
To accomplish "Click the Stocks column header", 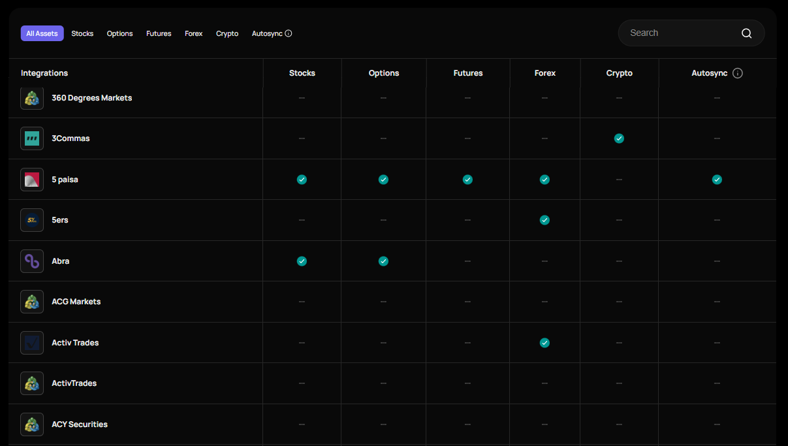I will click(302, 73).
